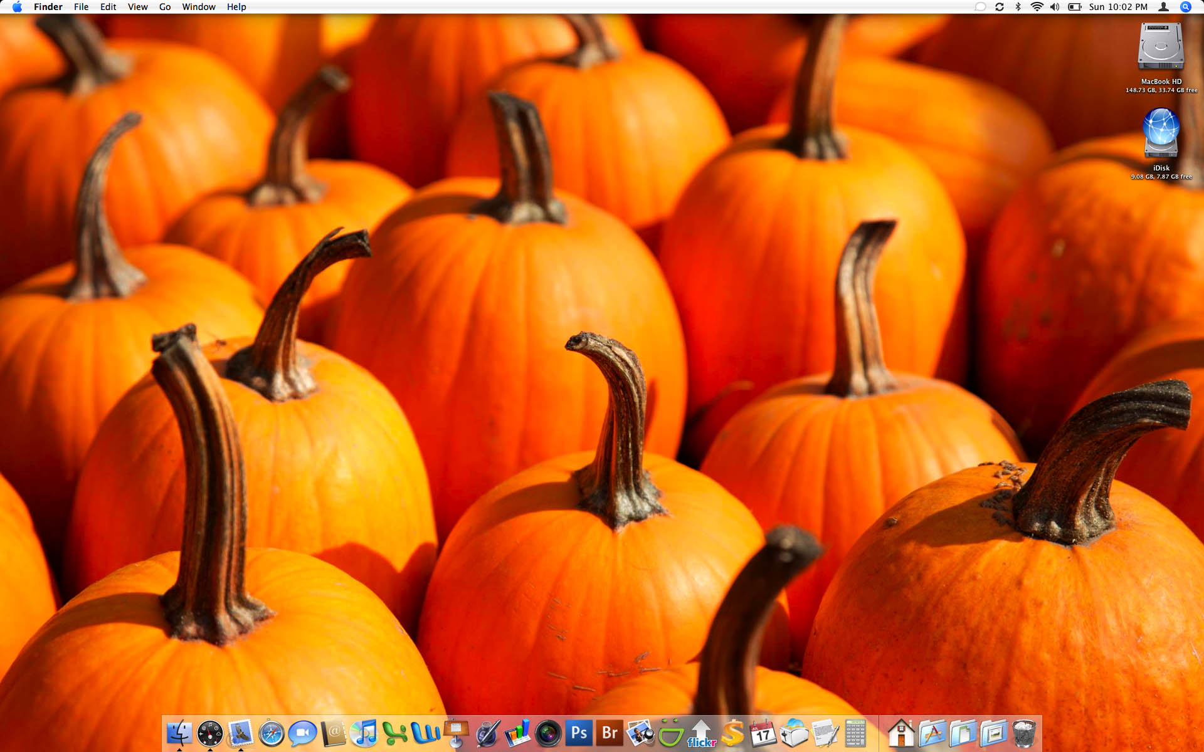Open the Trash in the Dock
The height and width of the screenshot is (752, 1204).
pos(1023,733)
